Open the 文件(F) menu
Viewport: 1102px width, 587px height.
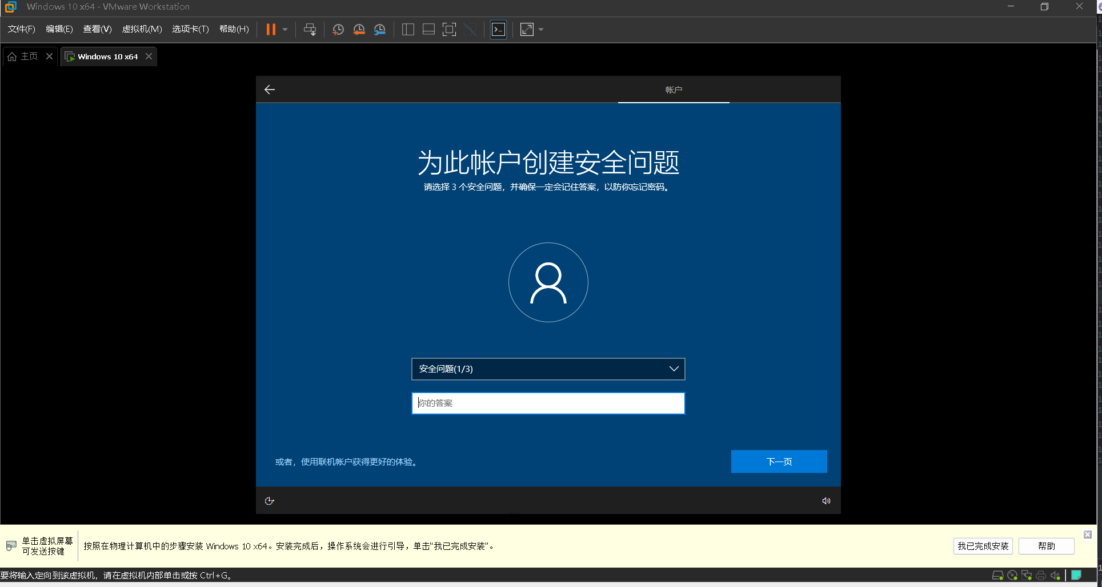[x=21, y=29]
